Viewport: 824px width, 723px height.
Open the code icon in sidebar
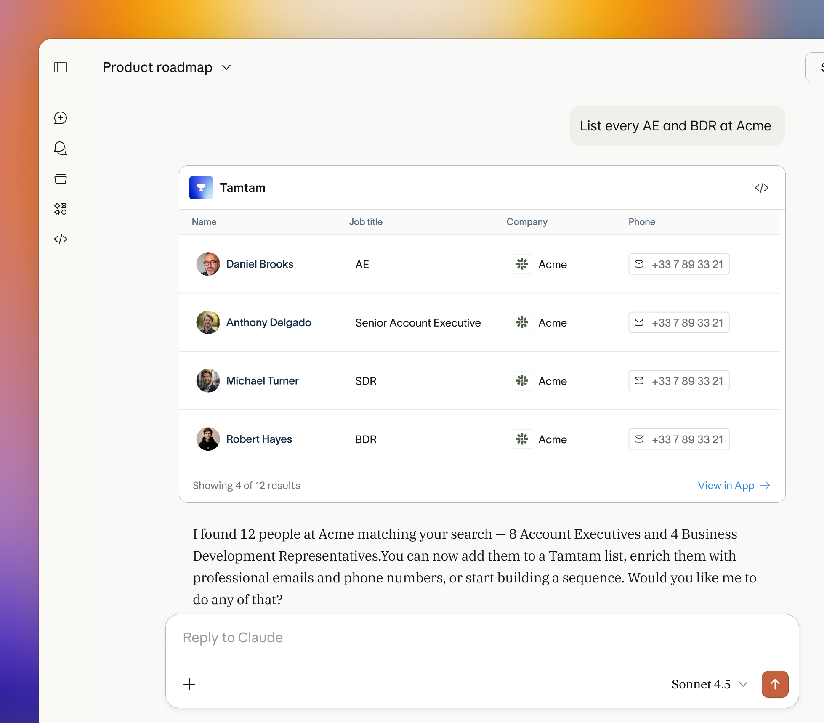coord(61,239)
